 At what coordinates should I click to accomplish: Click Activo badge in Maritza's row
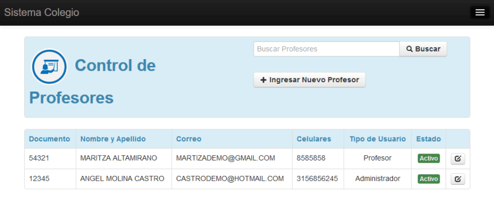click(429, 158)
